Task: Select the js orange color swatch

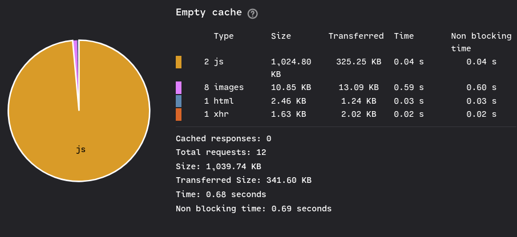Action: click(x=179, y=62)
